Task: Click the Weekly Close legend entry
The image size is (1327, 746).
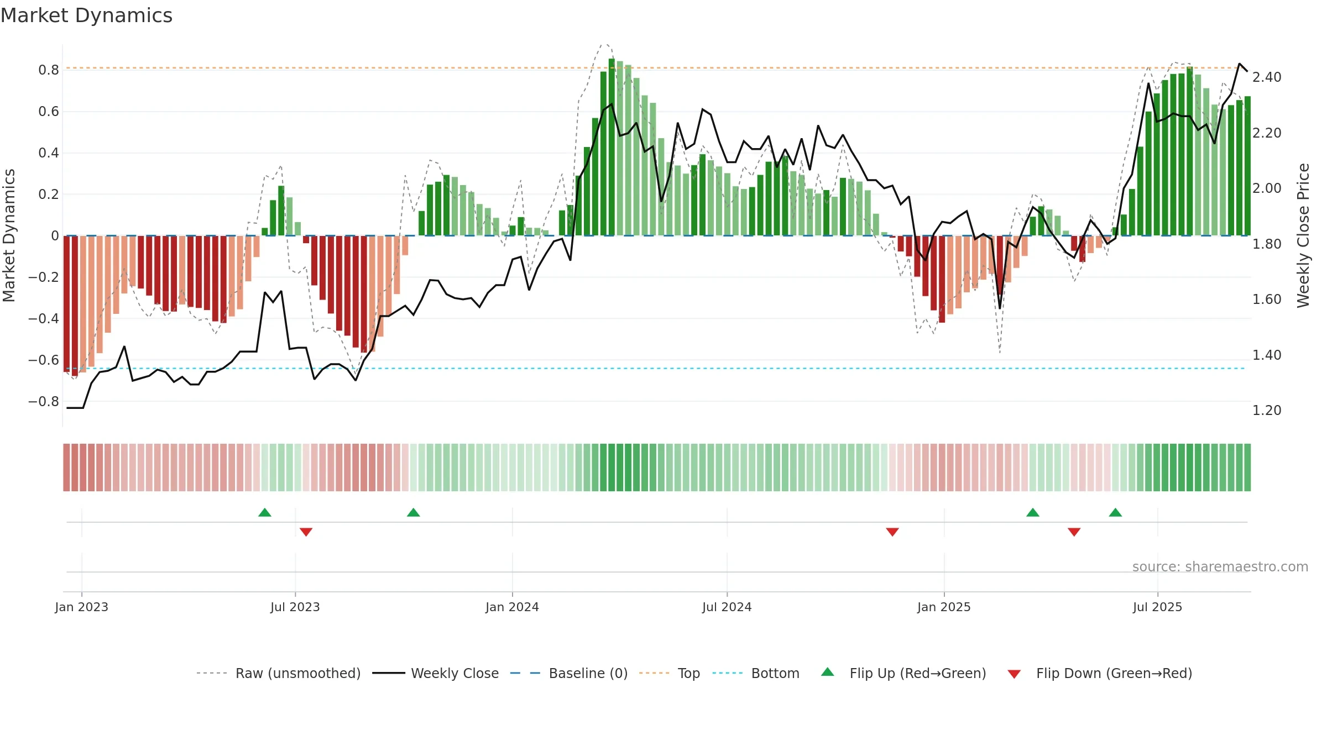Action: tap(436, 673)
